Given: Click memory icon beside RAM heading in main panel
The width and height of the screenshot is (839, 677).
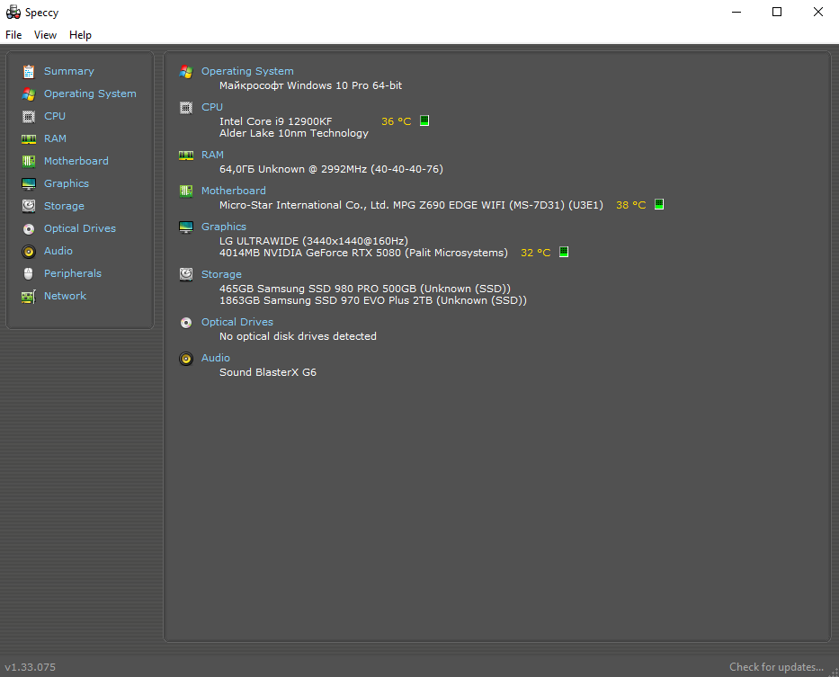Looking at the screenshot, I should coord(185,156).
